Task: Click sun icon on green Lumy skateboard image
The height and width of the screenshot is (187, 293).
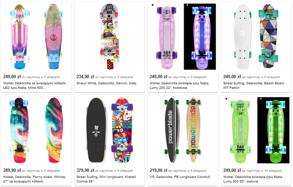Action: [x=225, y=99]
